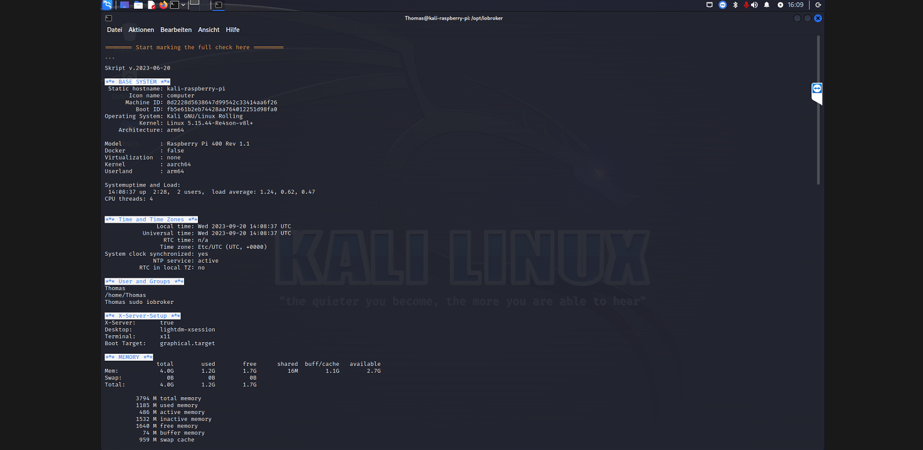
Task: Click '1532 M inactive memory' line
Action: tap(174, 419)
